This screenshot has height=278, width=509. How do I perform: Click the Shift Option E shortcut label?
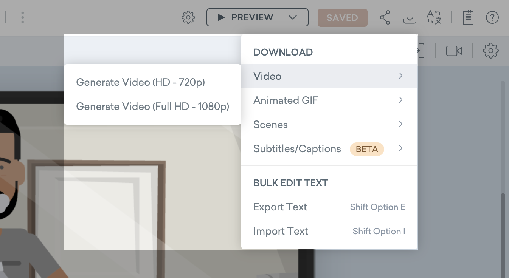coord(378,207)
